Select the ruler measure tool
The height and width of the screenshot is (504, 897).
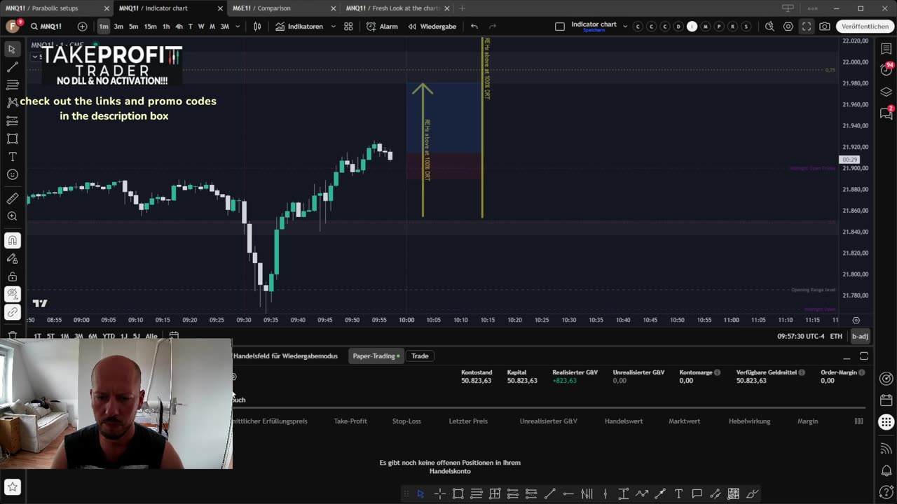coord(12,199)
